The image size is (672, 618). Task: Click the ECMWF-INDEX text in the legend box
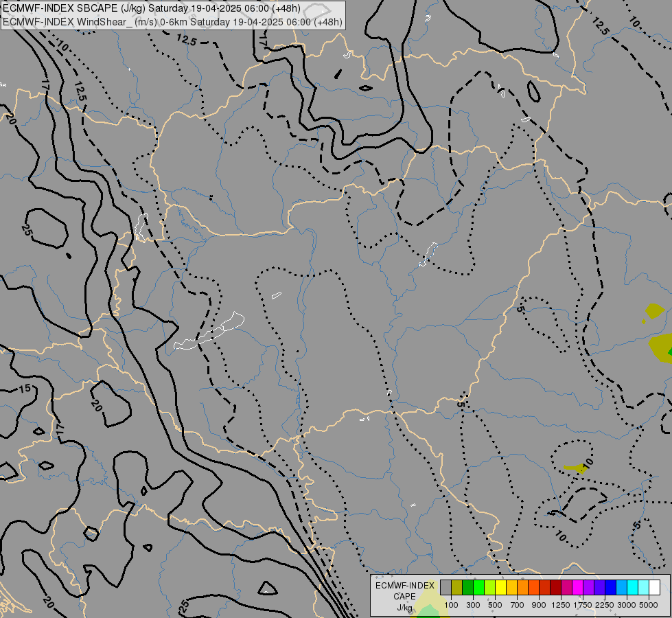(404, 586)
